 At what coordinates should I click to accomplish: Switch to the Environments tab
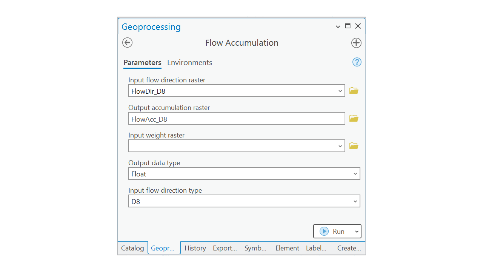pos(189,63)
